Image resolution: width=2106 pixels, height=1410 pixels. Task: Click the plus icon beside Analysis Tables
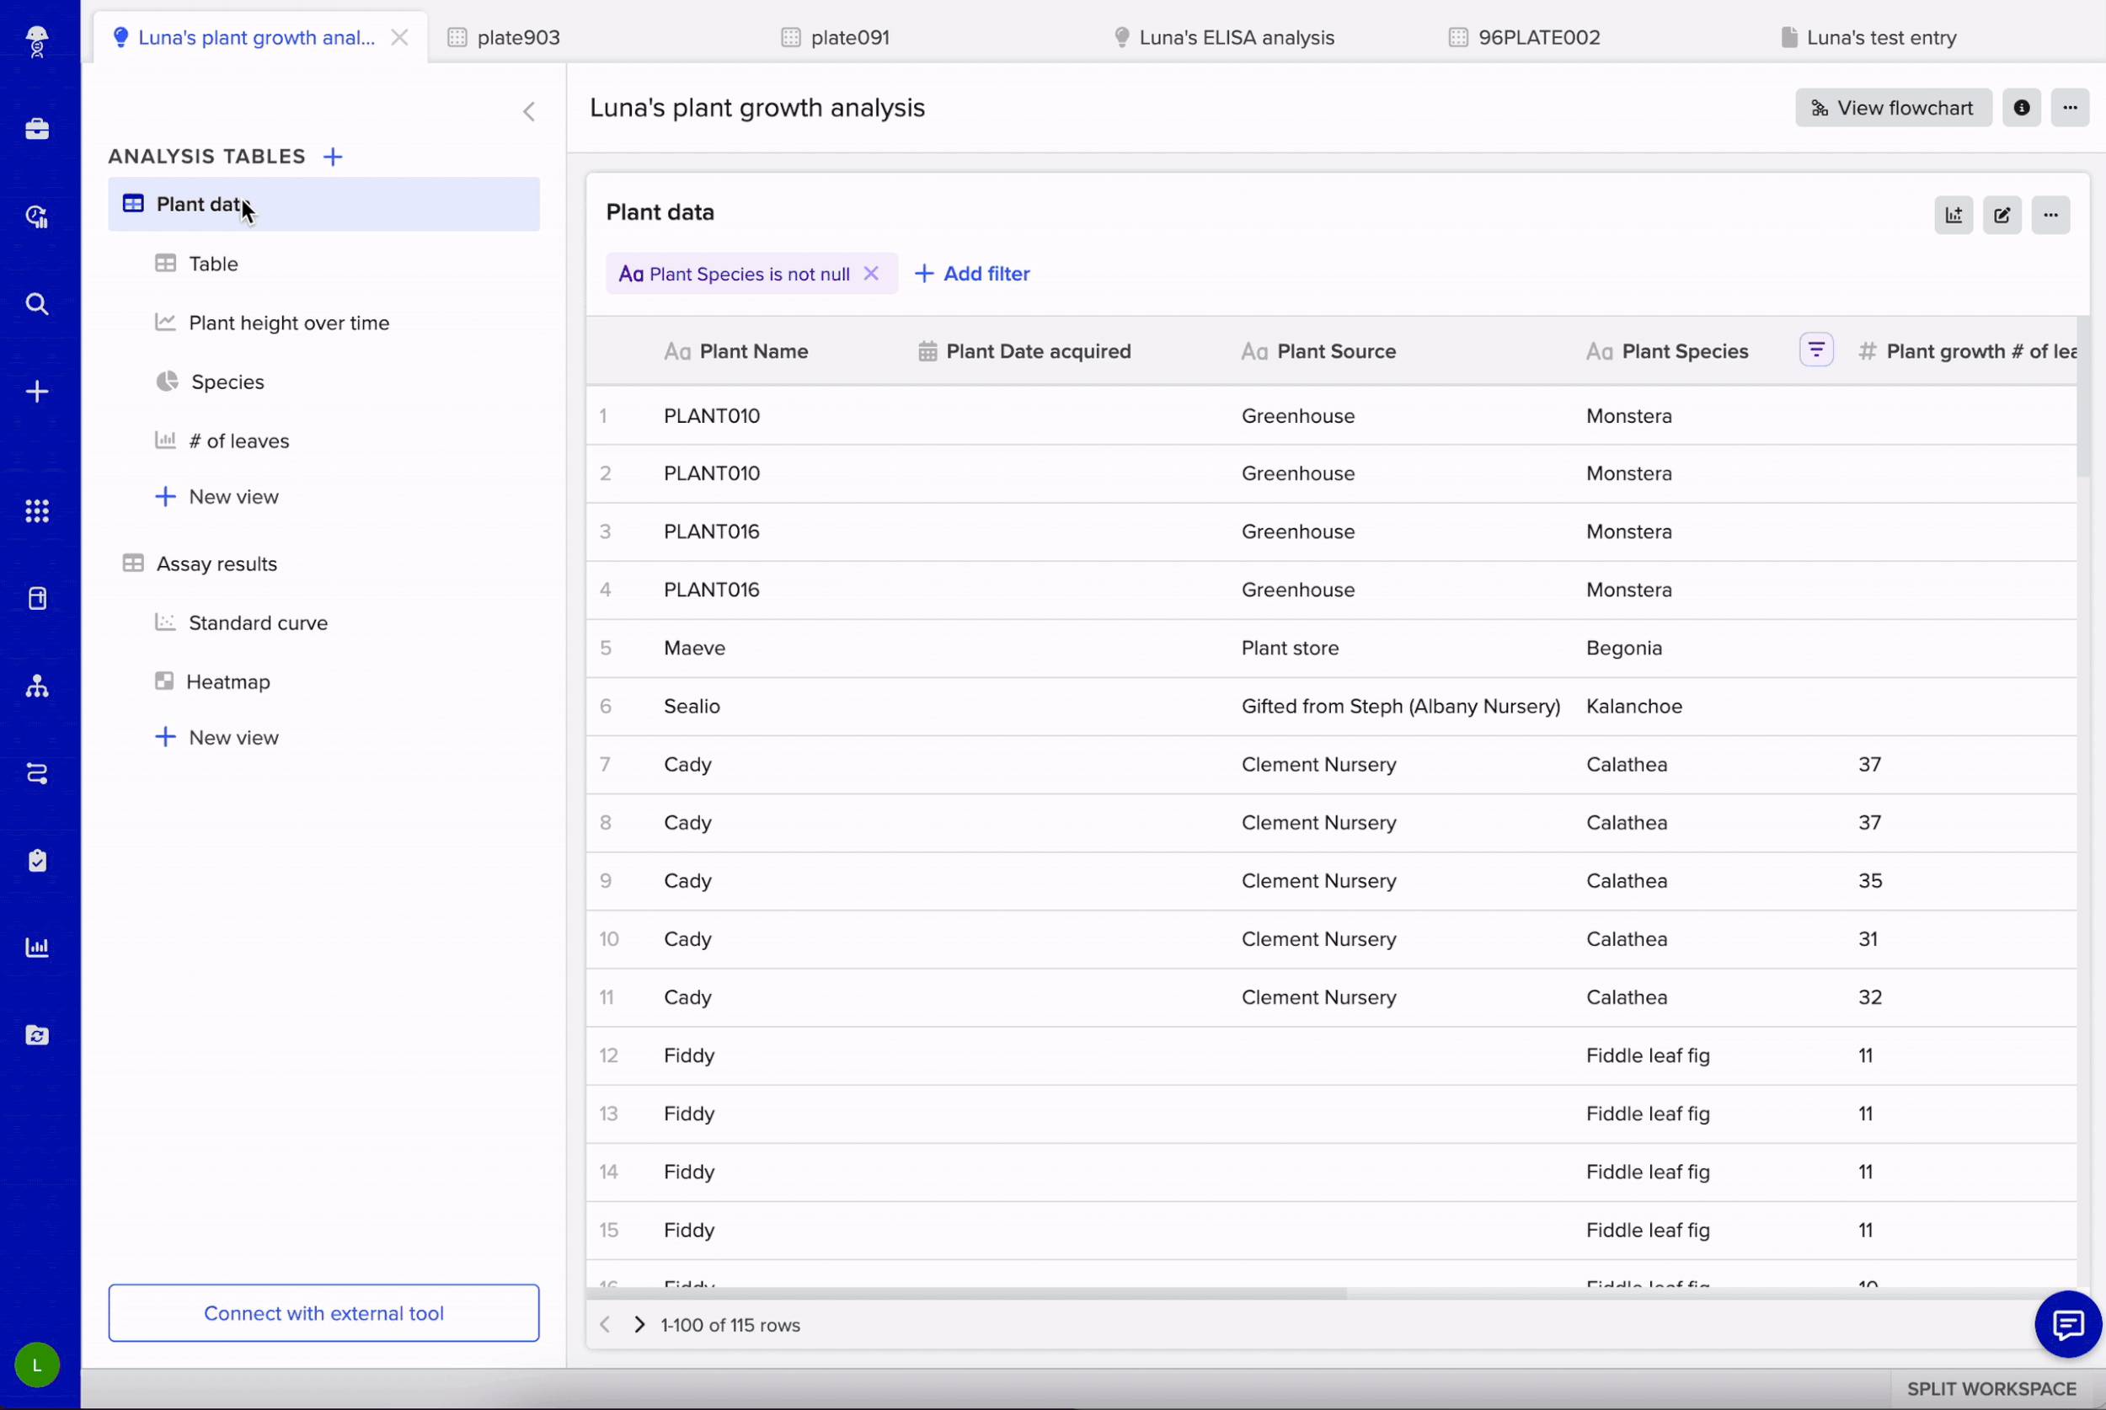[333, 157]
